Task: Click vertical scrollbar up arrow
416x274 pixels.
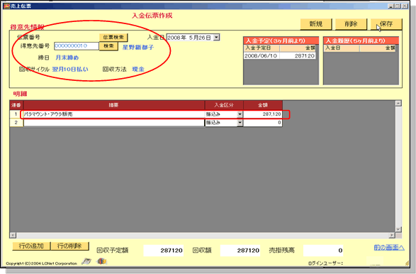Action: (398, 103)
